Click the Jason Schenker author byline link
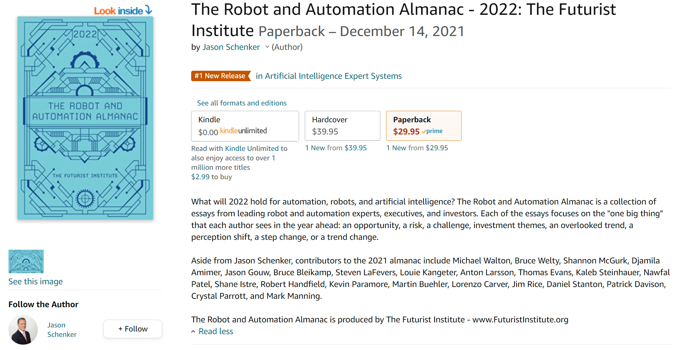This screenshot has height=350, width=675. click(231, 47)
